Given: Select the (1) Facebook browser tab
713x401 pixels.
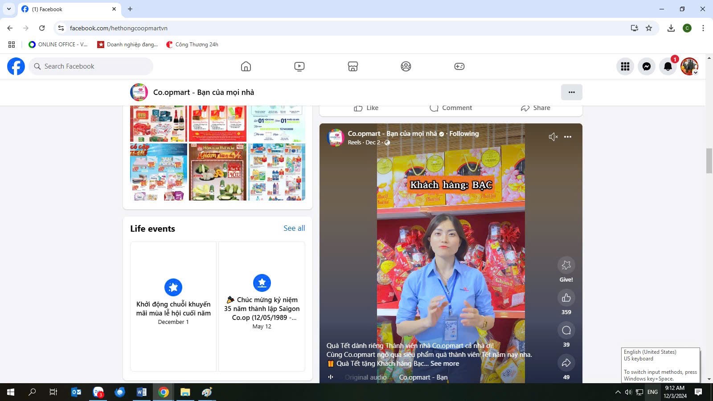Looking at the screenshot, I should pos(69,9).
